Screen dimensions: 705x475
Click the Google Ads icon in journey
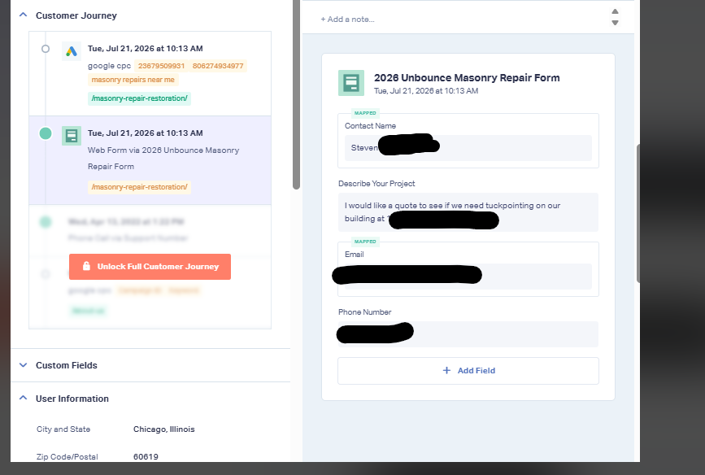71,51
